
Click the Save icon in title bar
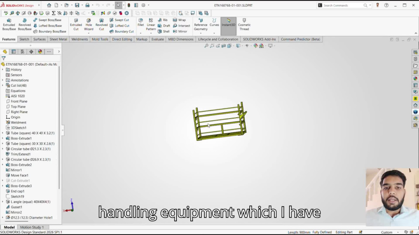77,5
